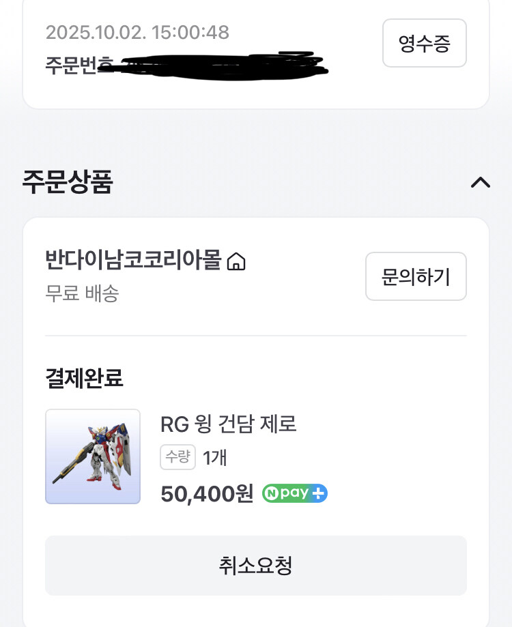
Task: Tap the 주문상품 section header
Action: [68, 182]
